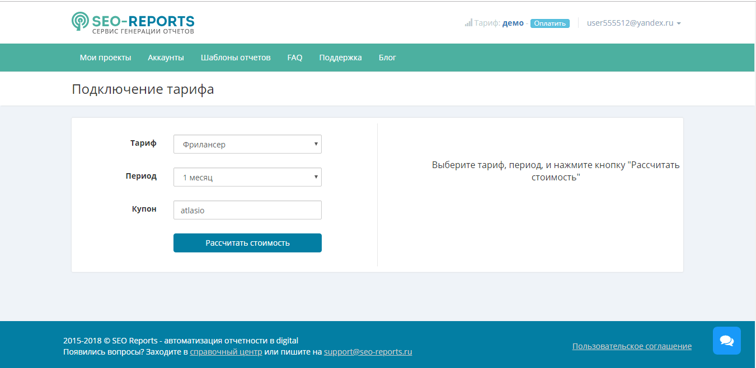Open the справочный центр link

pyautogui.click(x=226, y=352)
